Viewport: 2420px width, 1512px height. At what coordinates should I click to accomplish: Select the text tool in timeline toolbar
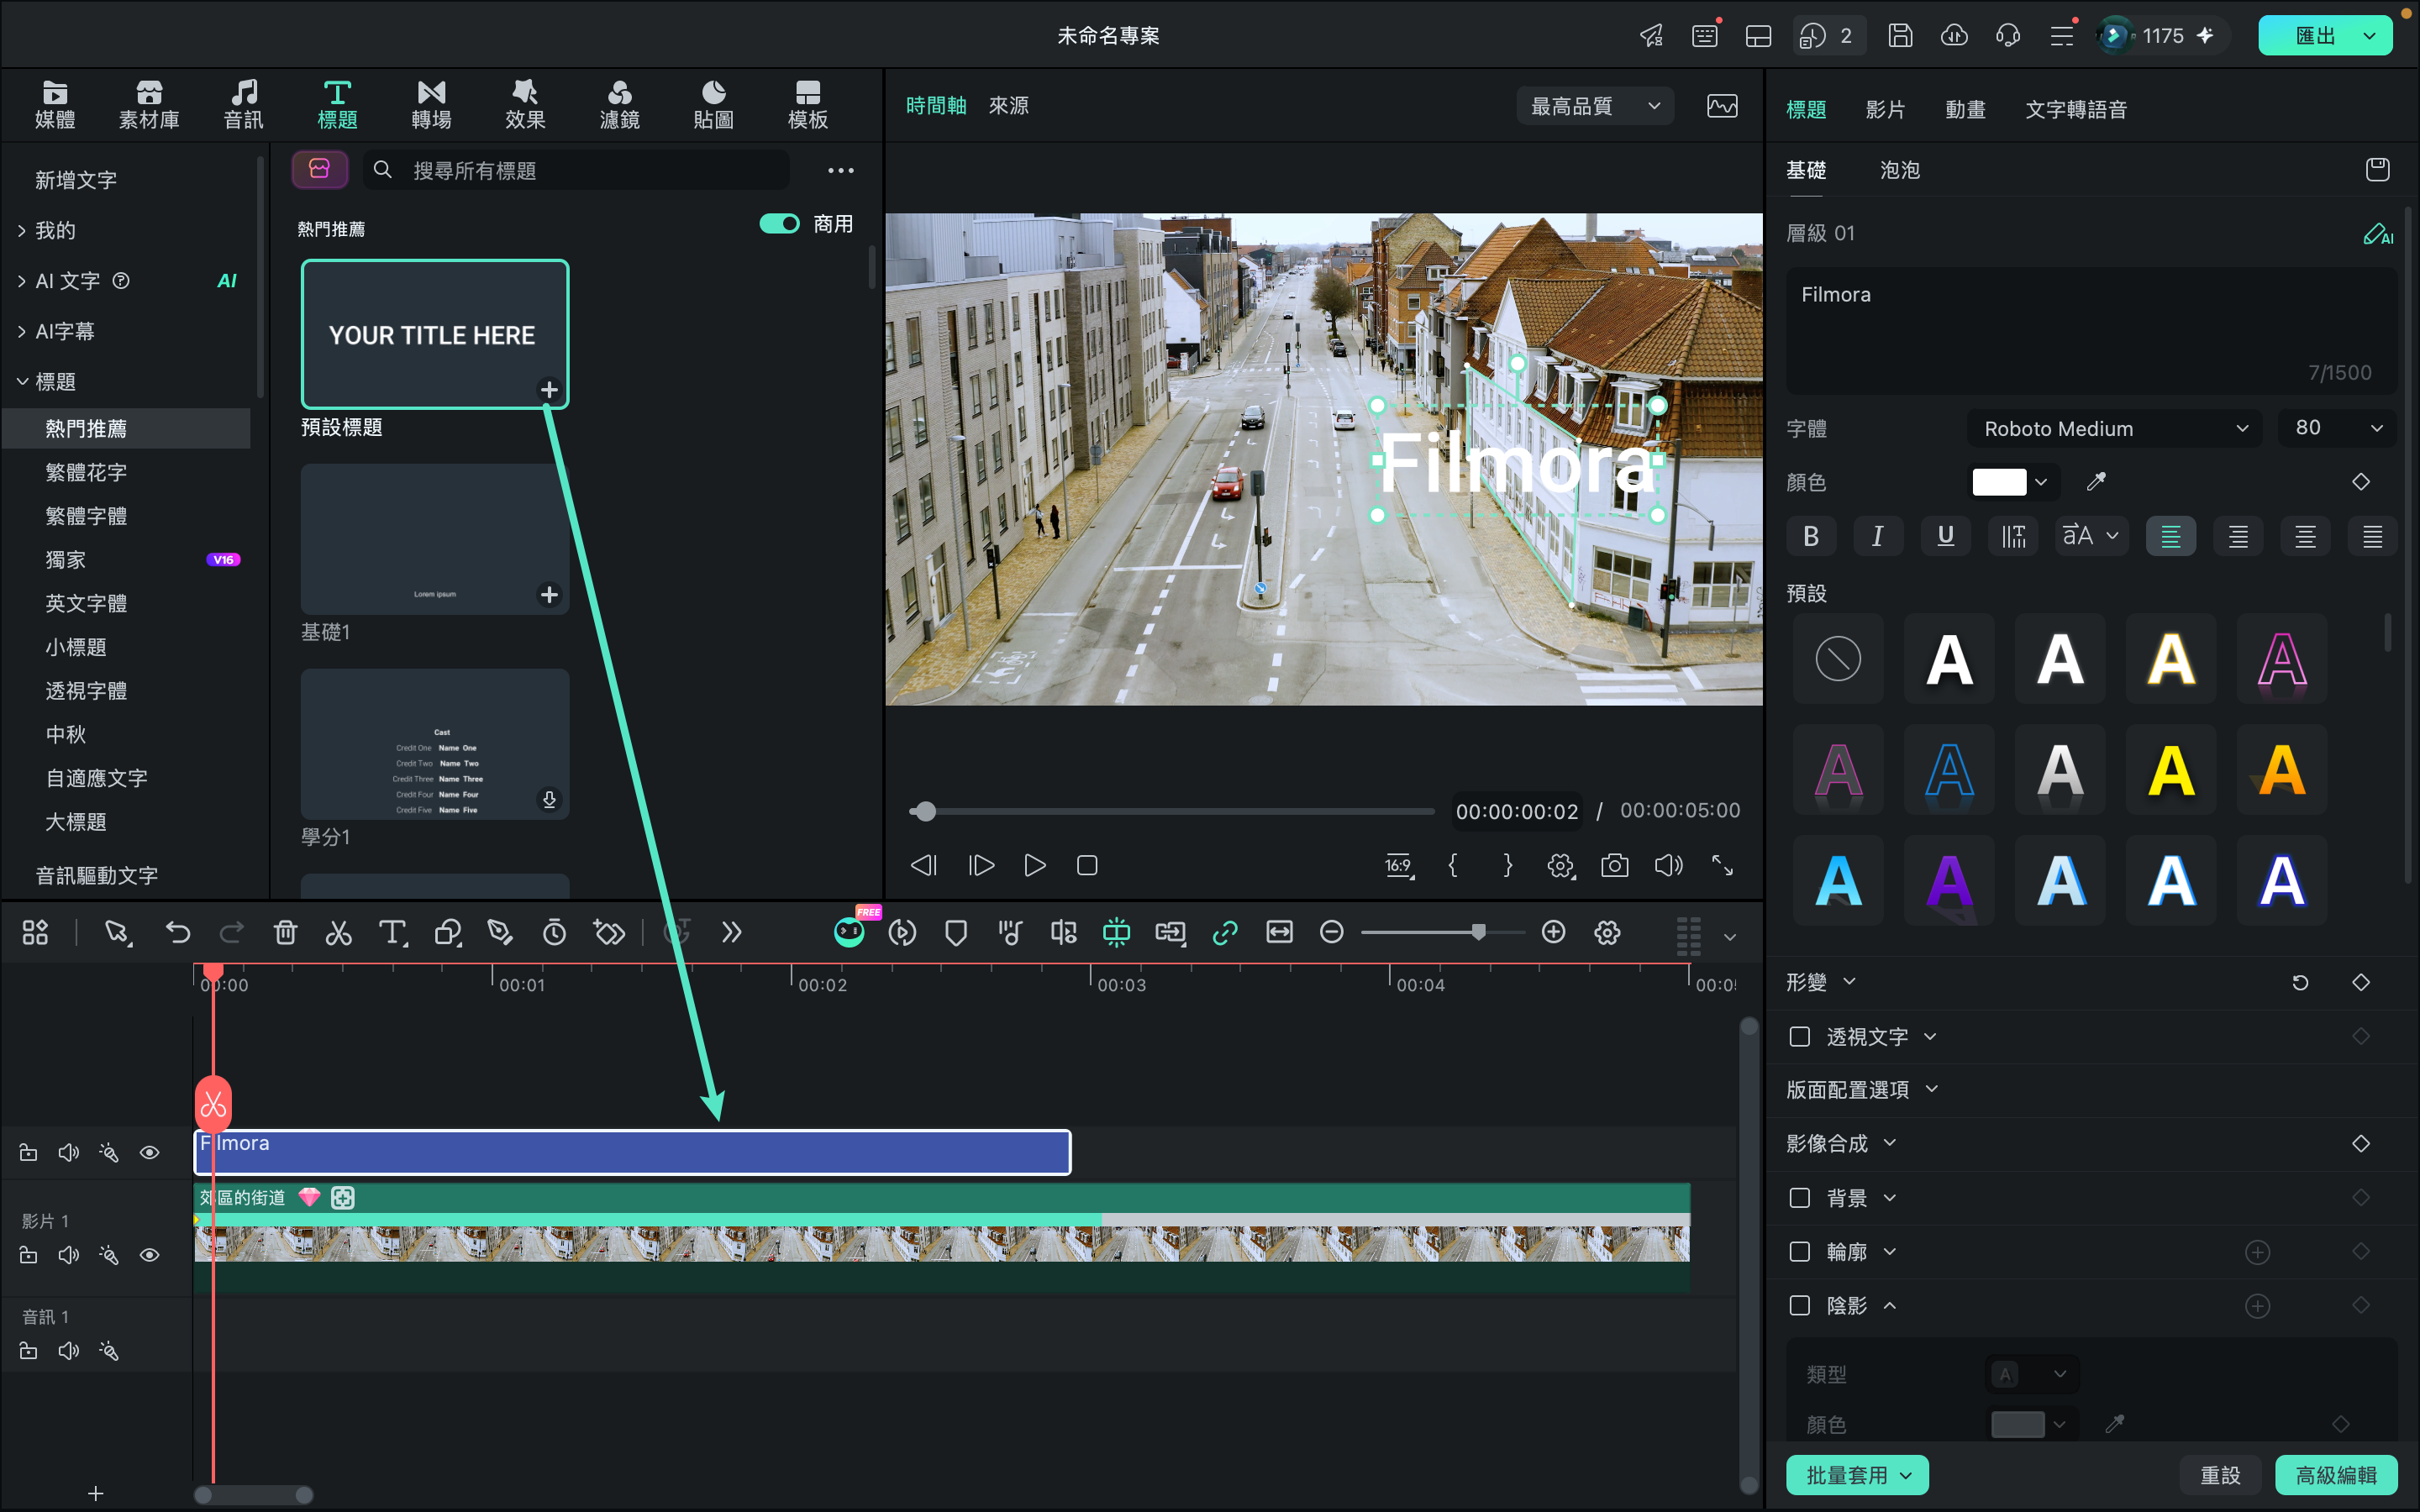[x=393, y=933]
